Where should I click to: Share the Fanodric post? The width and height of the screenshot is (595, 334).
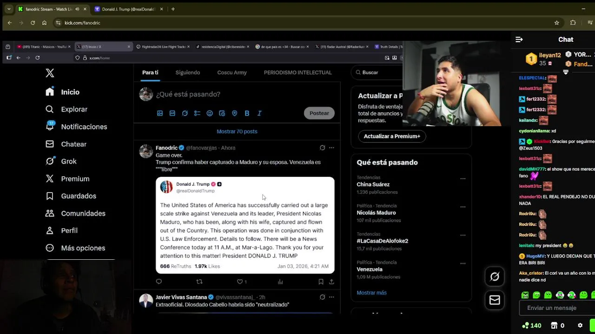coord(331,282)
